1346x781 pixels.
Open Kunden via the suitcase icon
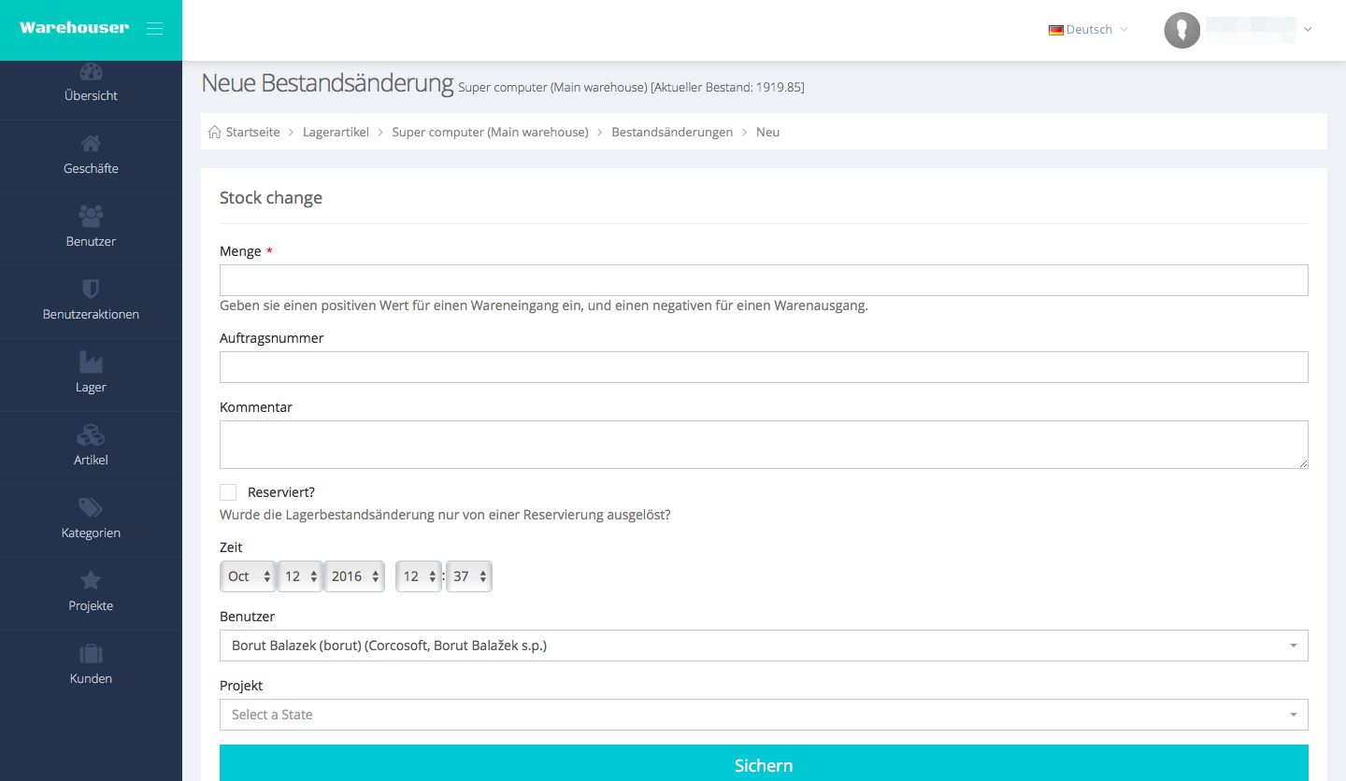91,653
